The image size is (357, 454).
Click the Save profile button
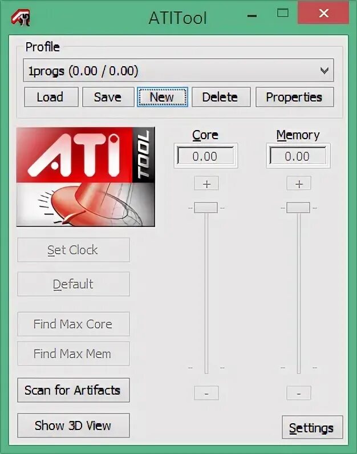[x=108, y=97]
